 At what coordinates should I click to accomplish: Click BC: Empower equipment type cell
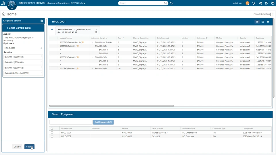point(188,136)
